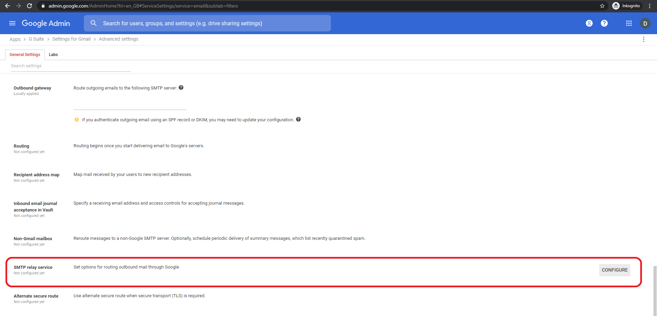Bookmark this page with the star
The height and width of the screenshot is (316, 657).
click(x=602, y=6)
